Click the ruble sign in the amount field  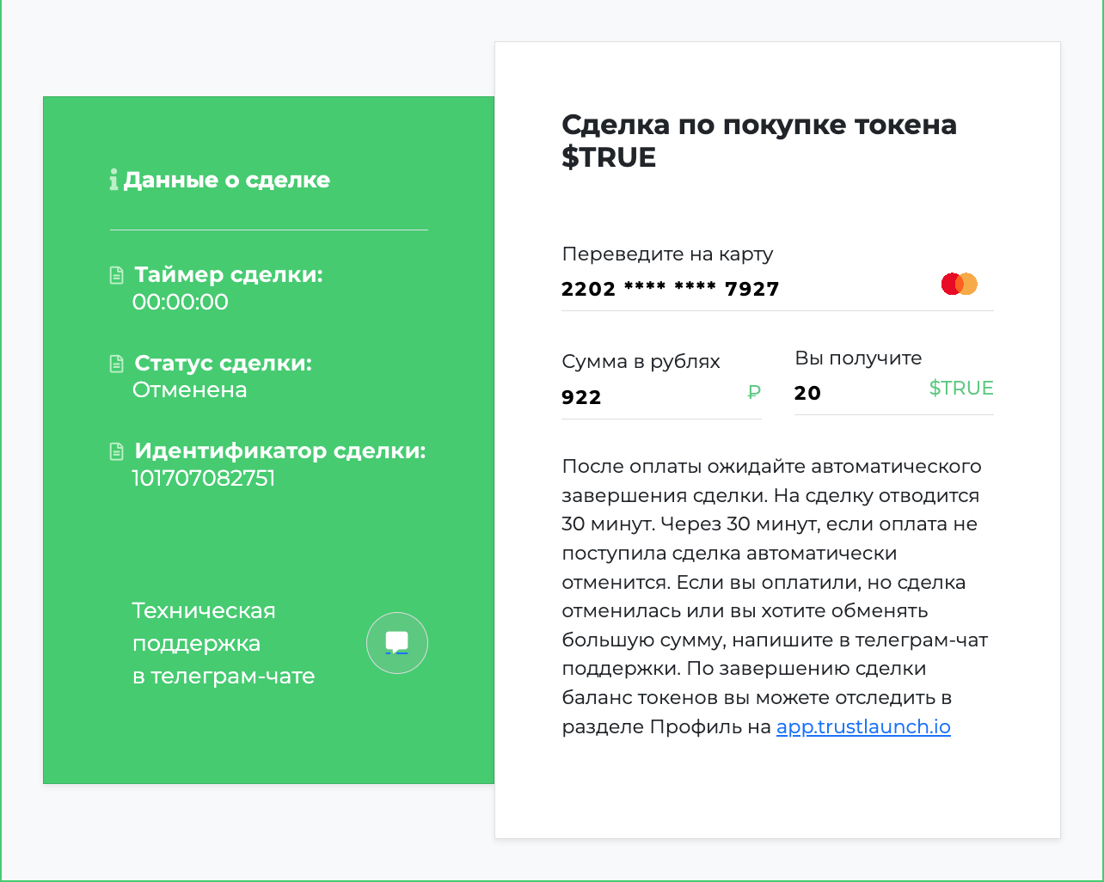[754, 392]
